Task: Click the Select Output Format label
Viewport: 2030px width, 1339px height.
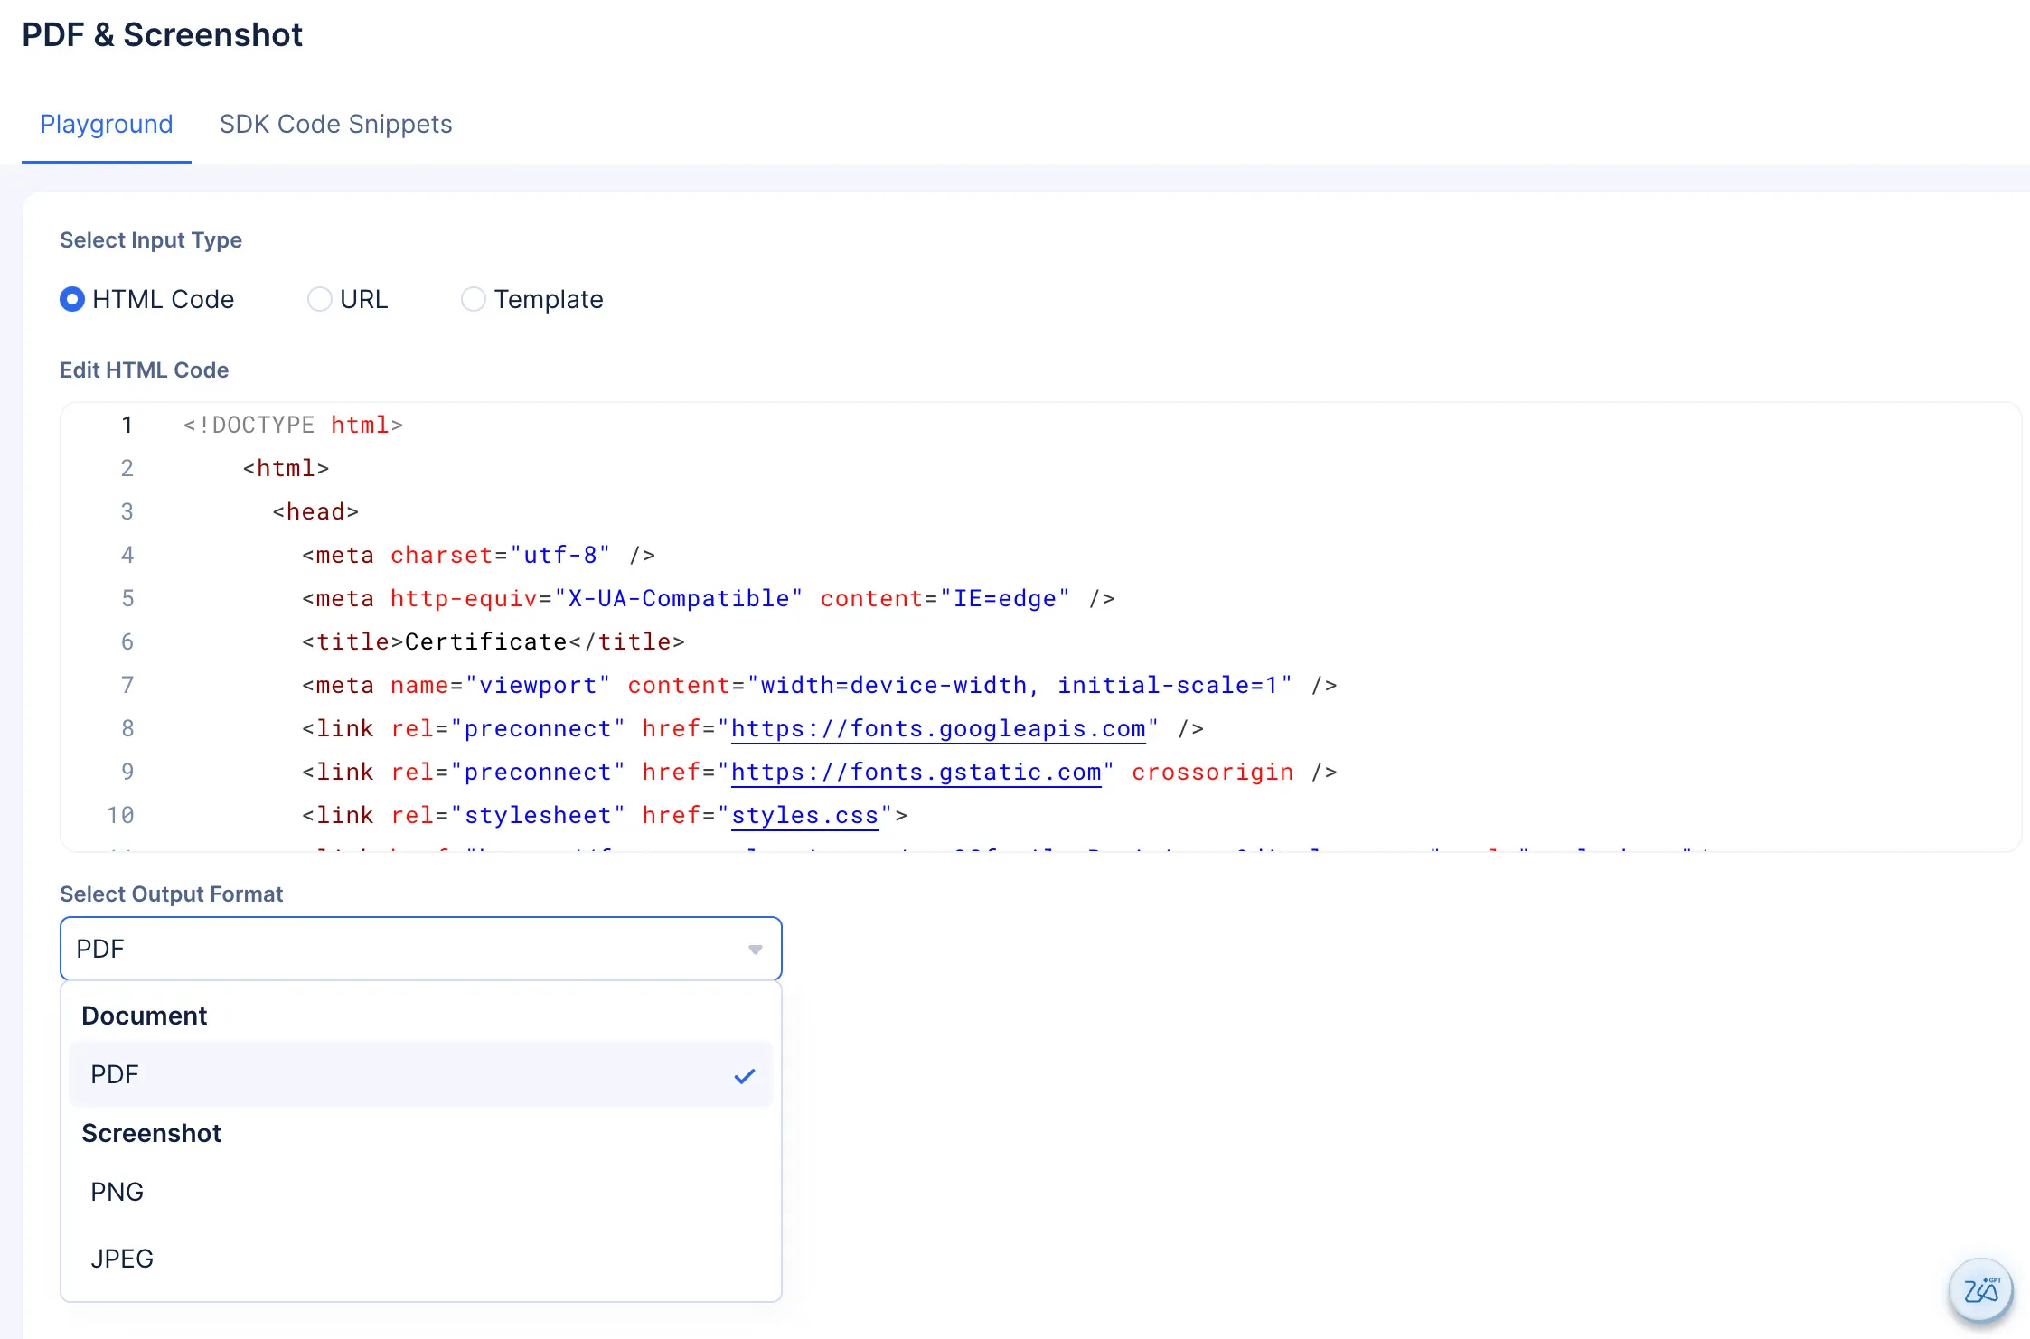Action: [x=172, y=894]
